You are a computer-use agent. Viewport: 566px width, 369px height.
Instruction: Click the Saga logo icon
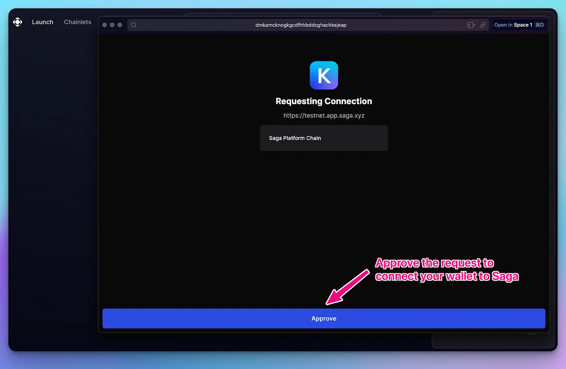coord(17,22)
